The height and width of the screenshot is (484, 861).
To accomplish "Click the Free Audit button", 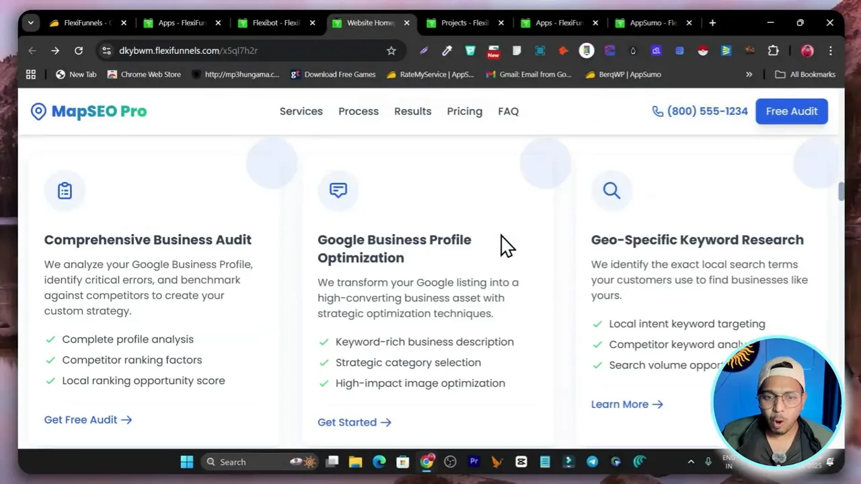I will click(x=791, y=111).
